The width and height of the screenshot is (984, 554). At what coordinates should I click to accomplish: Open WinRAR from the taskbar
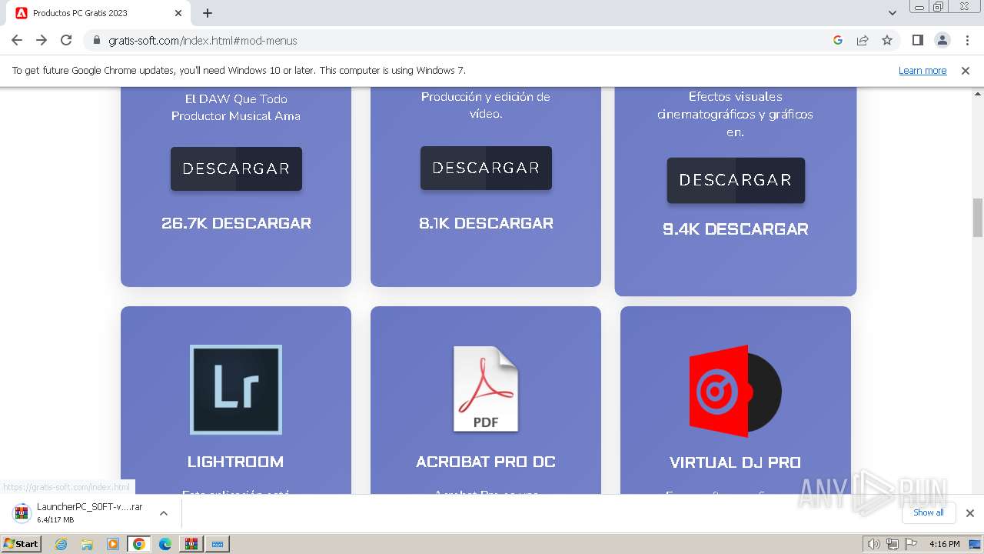point(191,544)
